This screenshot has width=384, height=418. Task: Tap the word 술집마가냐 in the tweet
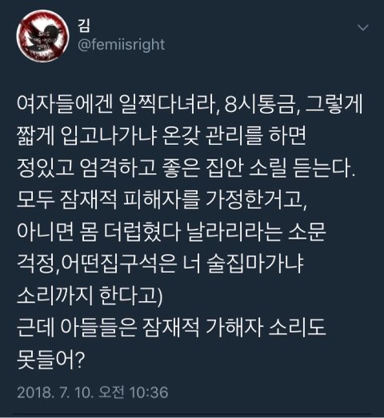tap(255, 263)
